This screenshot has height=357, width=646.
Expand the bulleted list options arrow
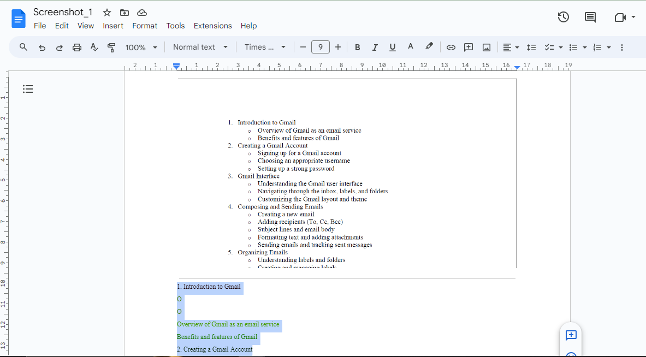[585, 47]
